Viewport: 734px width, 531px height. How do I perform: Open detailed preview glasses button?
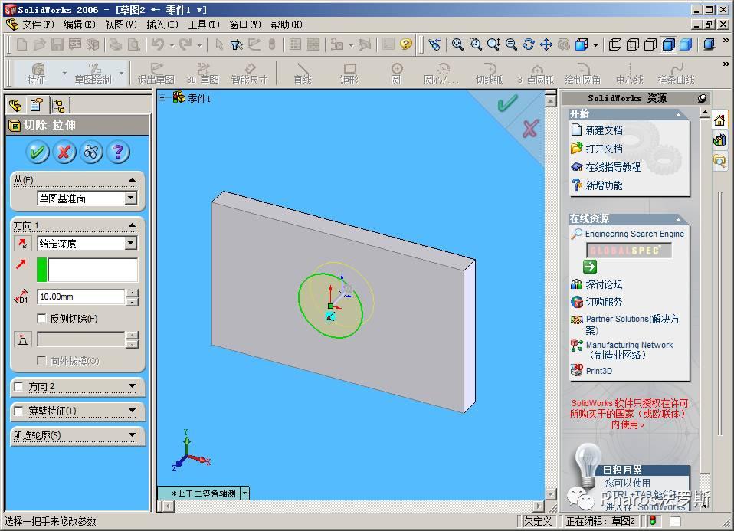[x=91, y=152]
